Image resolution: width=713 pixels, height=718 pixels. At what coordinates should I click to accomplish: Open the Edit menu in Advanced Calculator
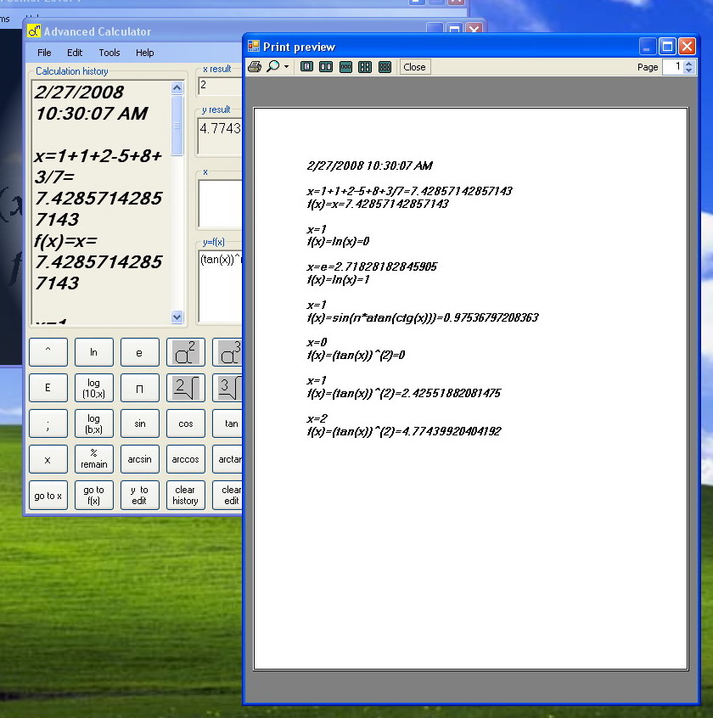(x=75, y=53)
